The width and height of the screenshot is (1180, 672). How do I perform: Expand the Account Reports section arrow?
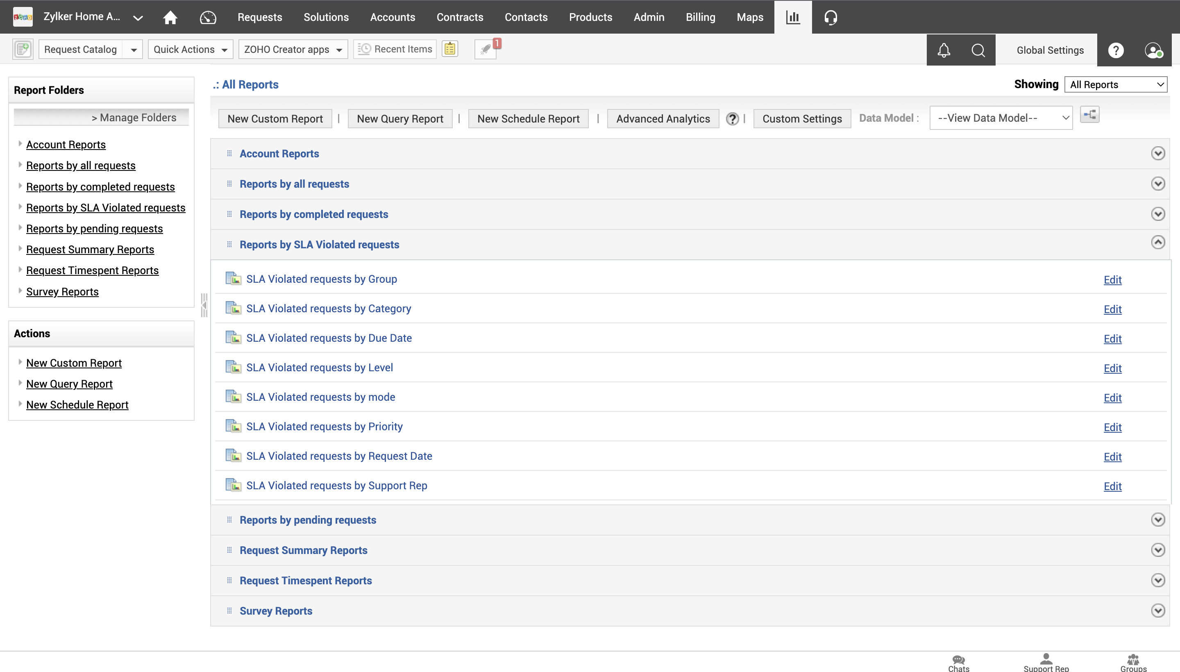click(x=1157, y=153)
